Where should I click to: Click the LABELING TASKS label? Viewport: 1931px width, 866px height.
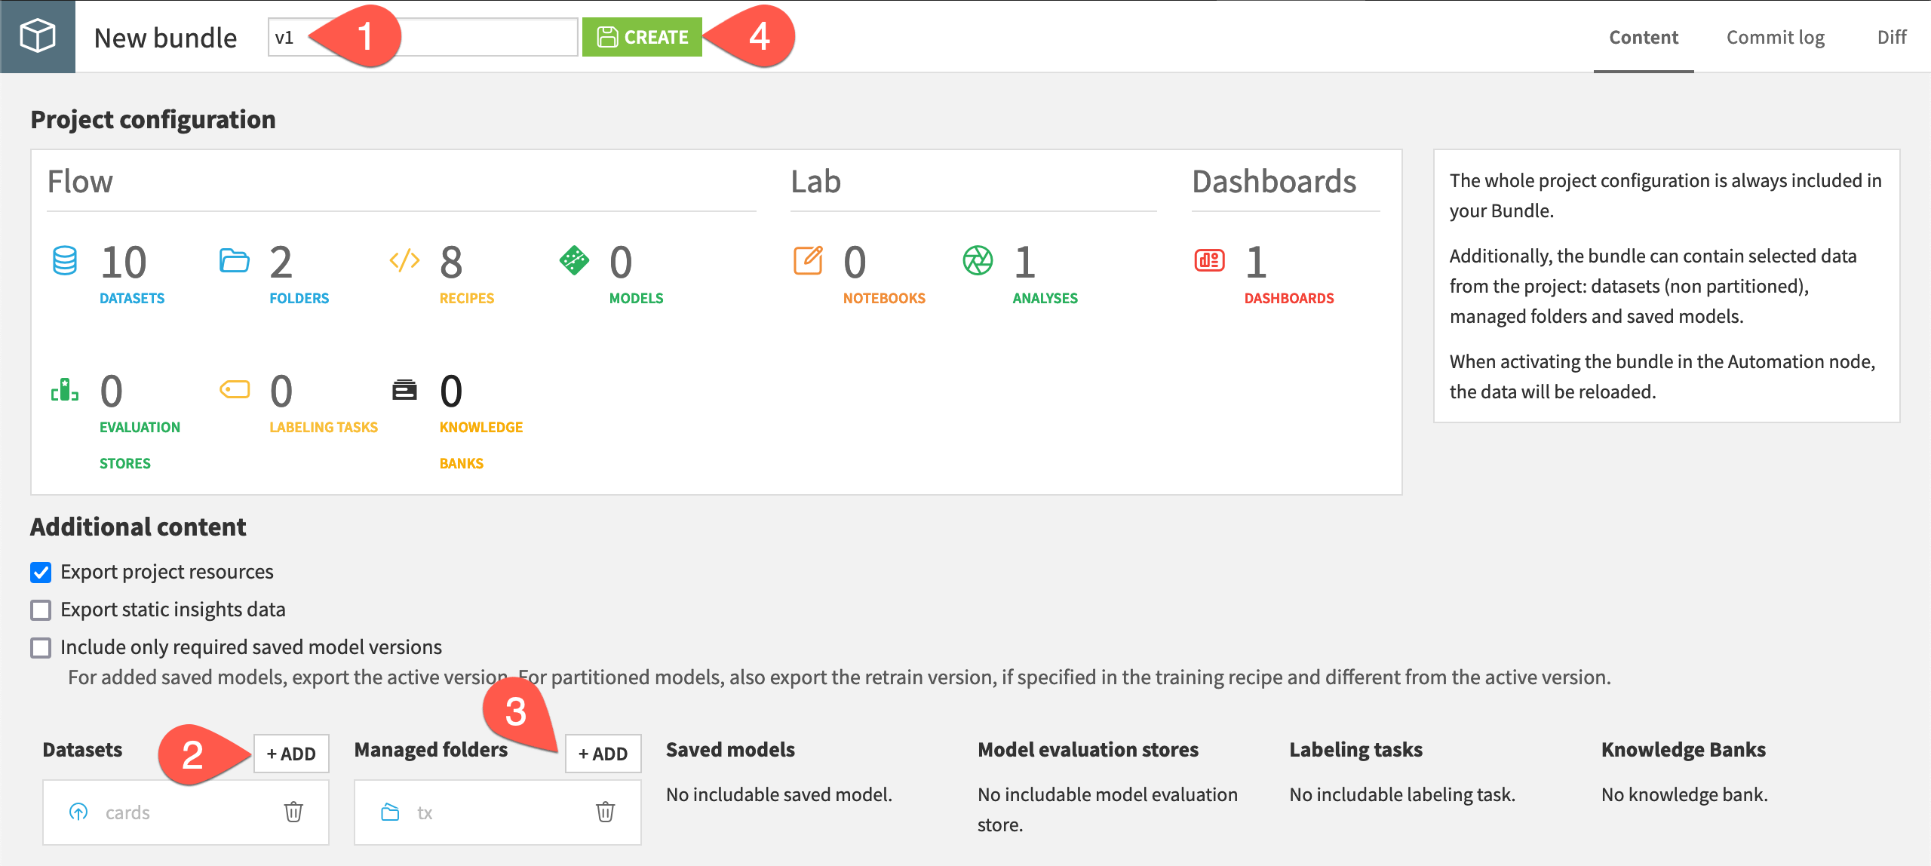(x=324, y=427)
